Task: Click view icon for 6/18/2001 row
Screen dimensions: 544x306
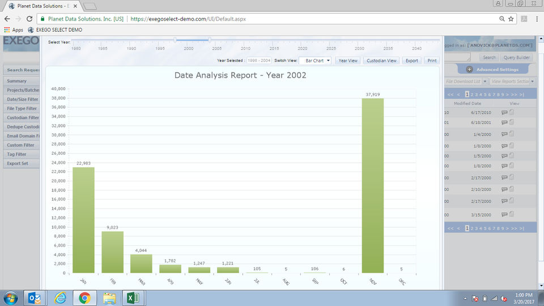Action: pos(504,122)
